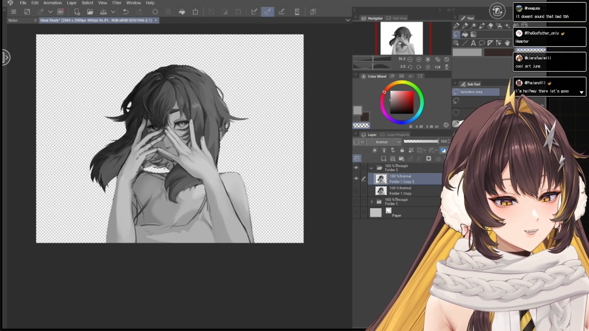Open the canvas tab list dropdown arrow

coord(348,20)
